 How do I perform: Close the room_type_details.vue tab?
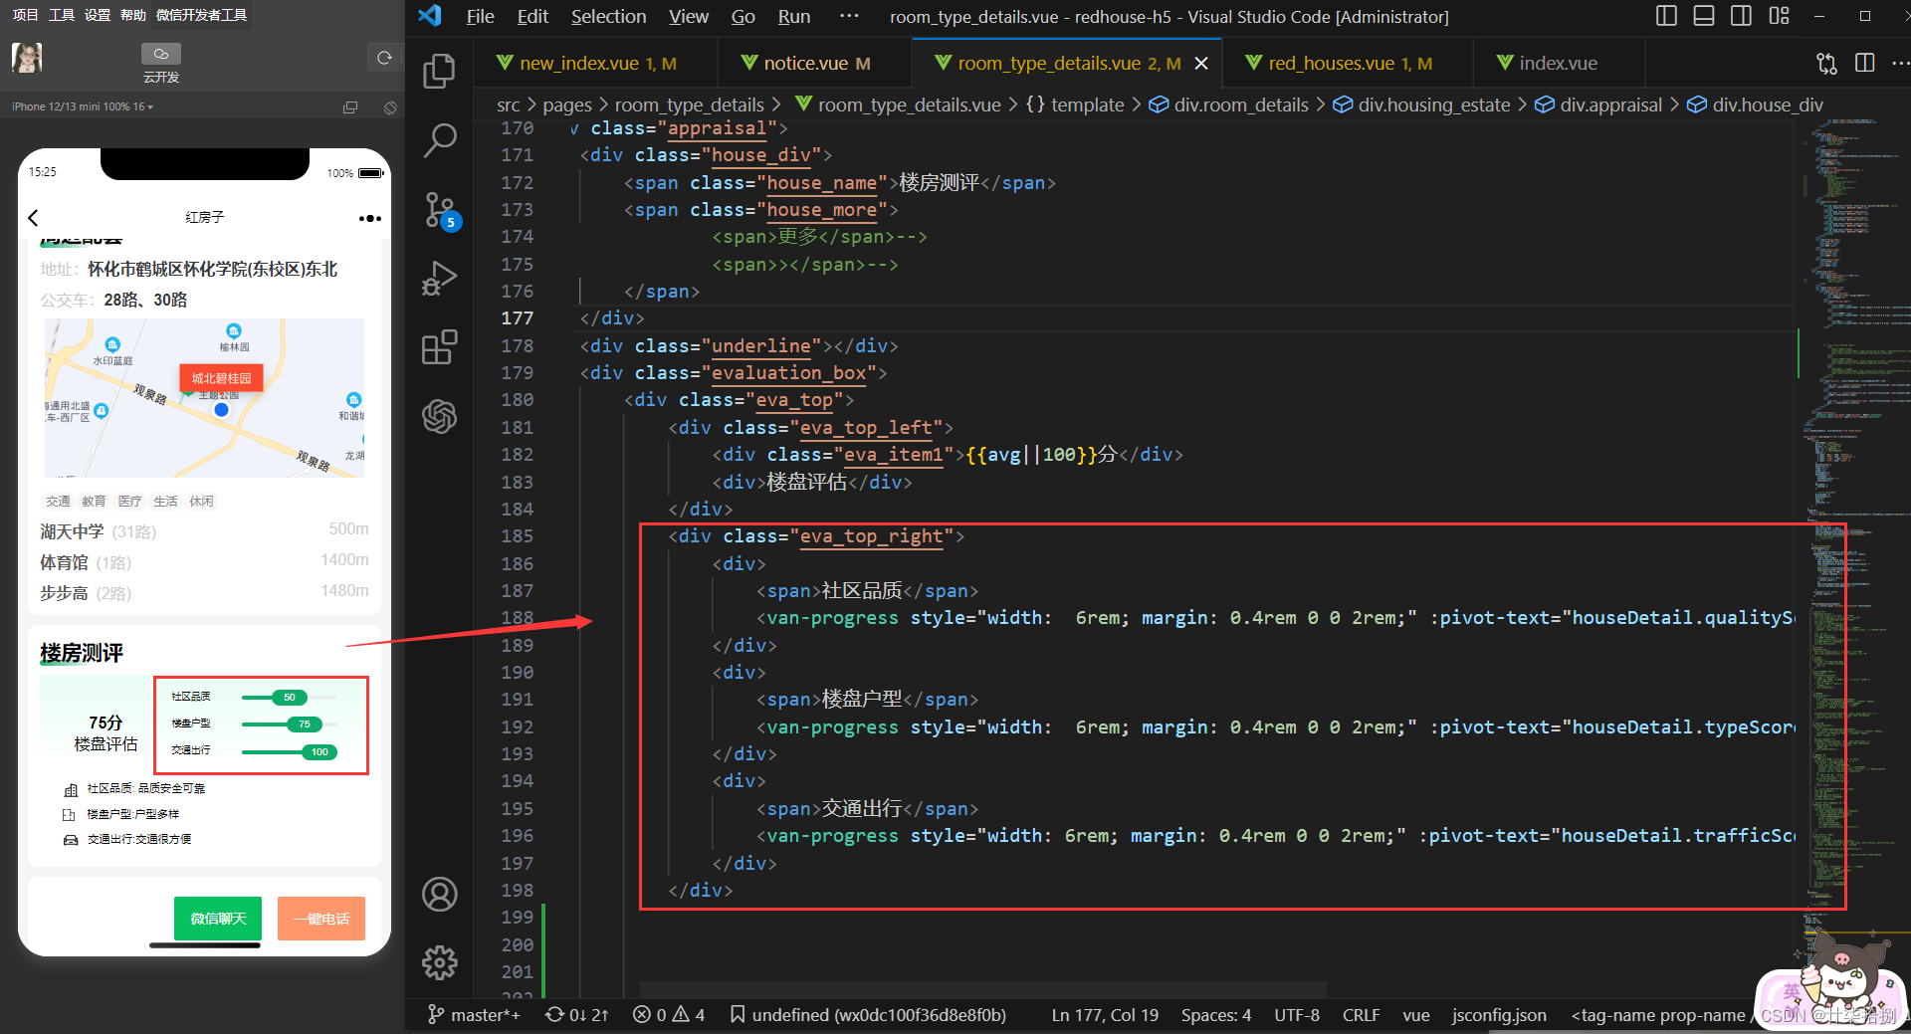click(x=1201, y=63)
